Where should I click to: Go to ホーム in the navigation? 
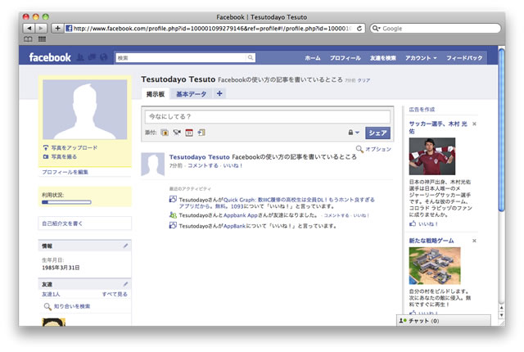point(313,58)
